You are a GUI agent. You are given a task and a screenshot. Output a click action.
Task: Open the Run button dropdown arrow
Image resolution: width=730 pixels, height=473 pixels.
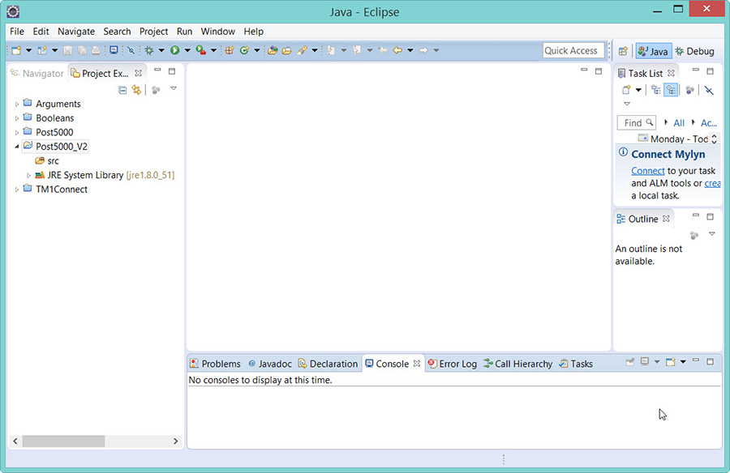(x=187, y=50)
